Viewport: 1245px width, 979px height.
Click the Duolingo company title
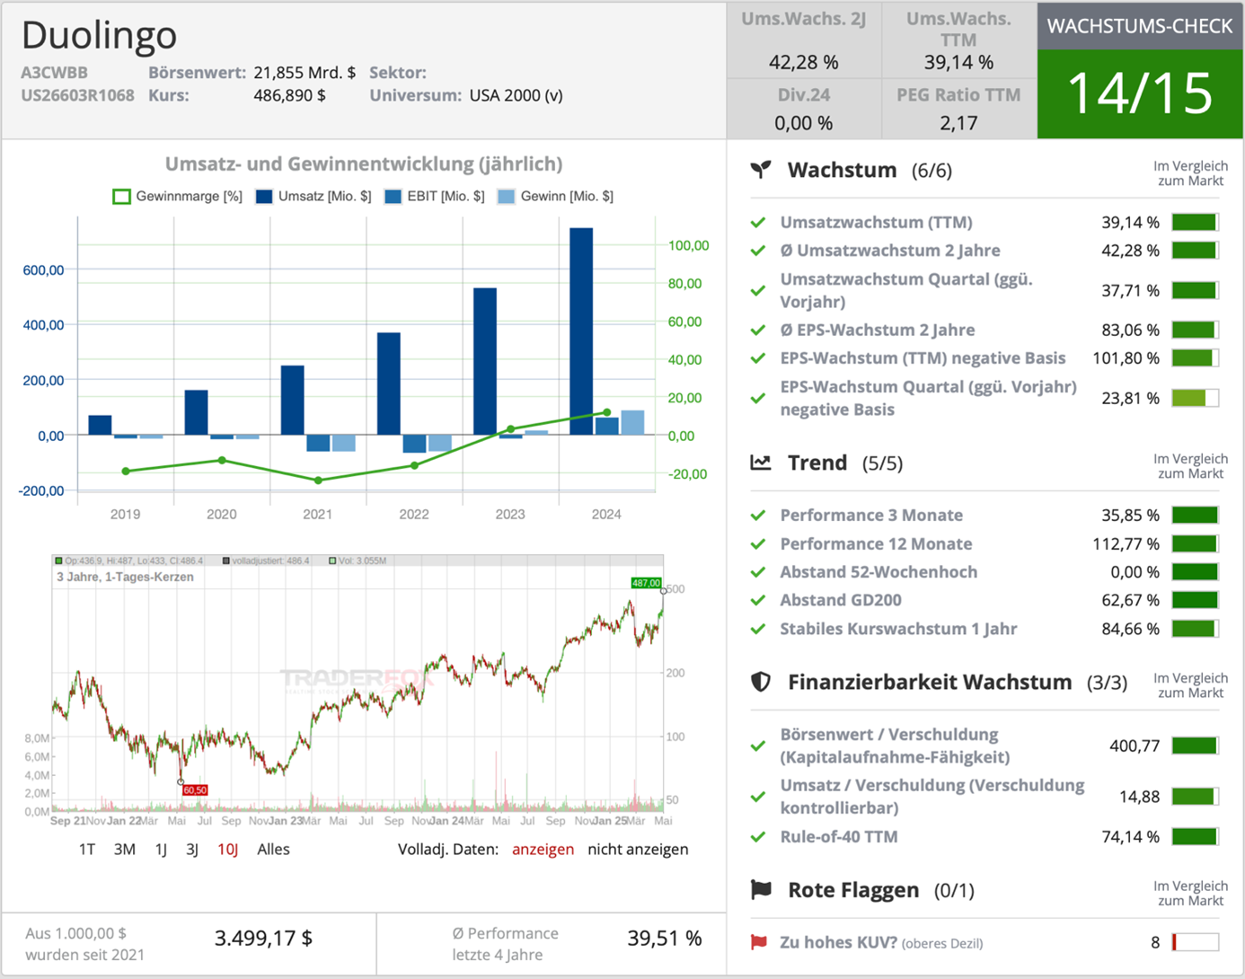[99, 34]
